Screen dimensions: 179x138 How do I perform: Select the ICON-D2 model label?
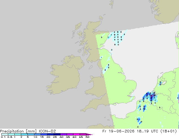coord(47,131)
